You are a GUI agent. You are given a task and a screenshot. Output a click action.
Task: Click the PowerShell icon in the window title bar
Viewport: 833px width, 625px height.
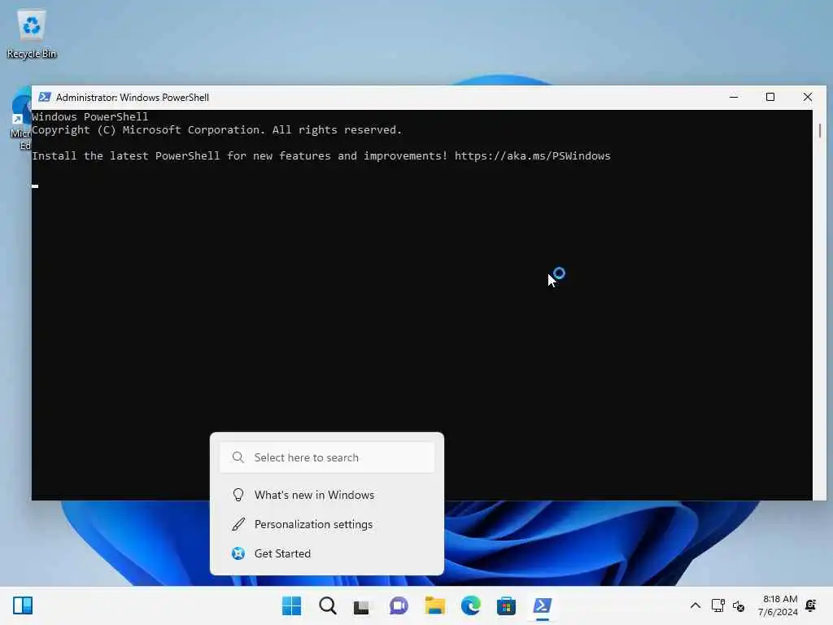pos(45,98)
